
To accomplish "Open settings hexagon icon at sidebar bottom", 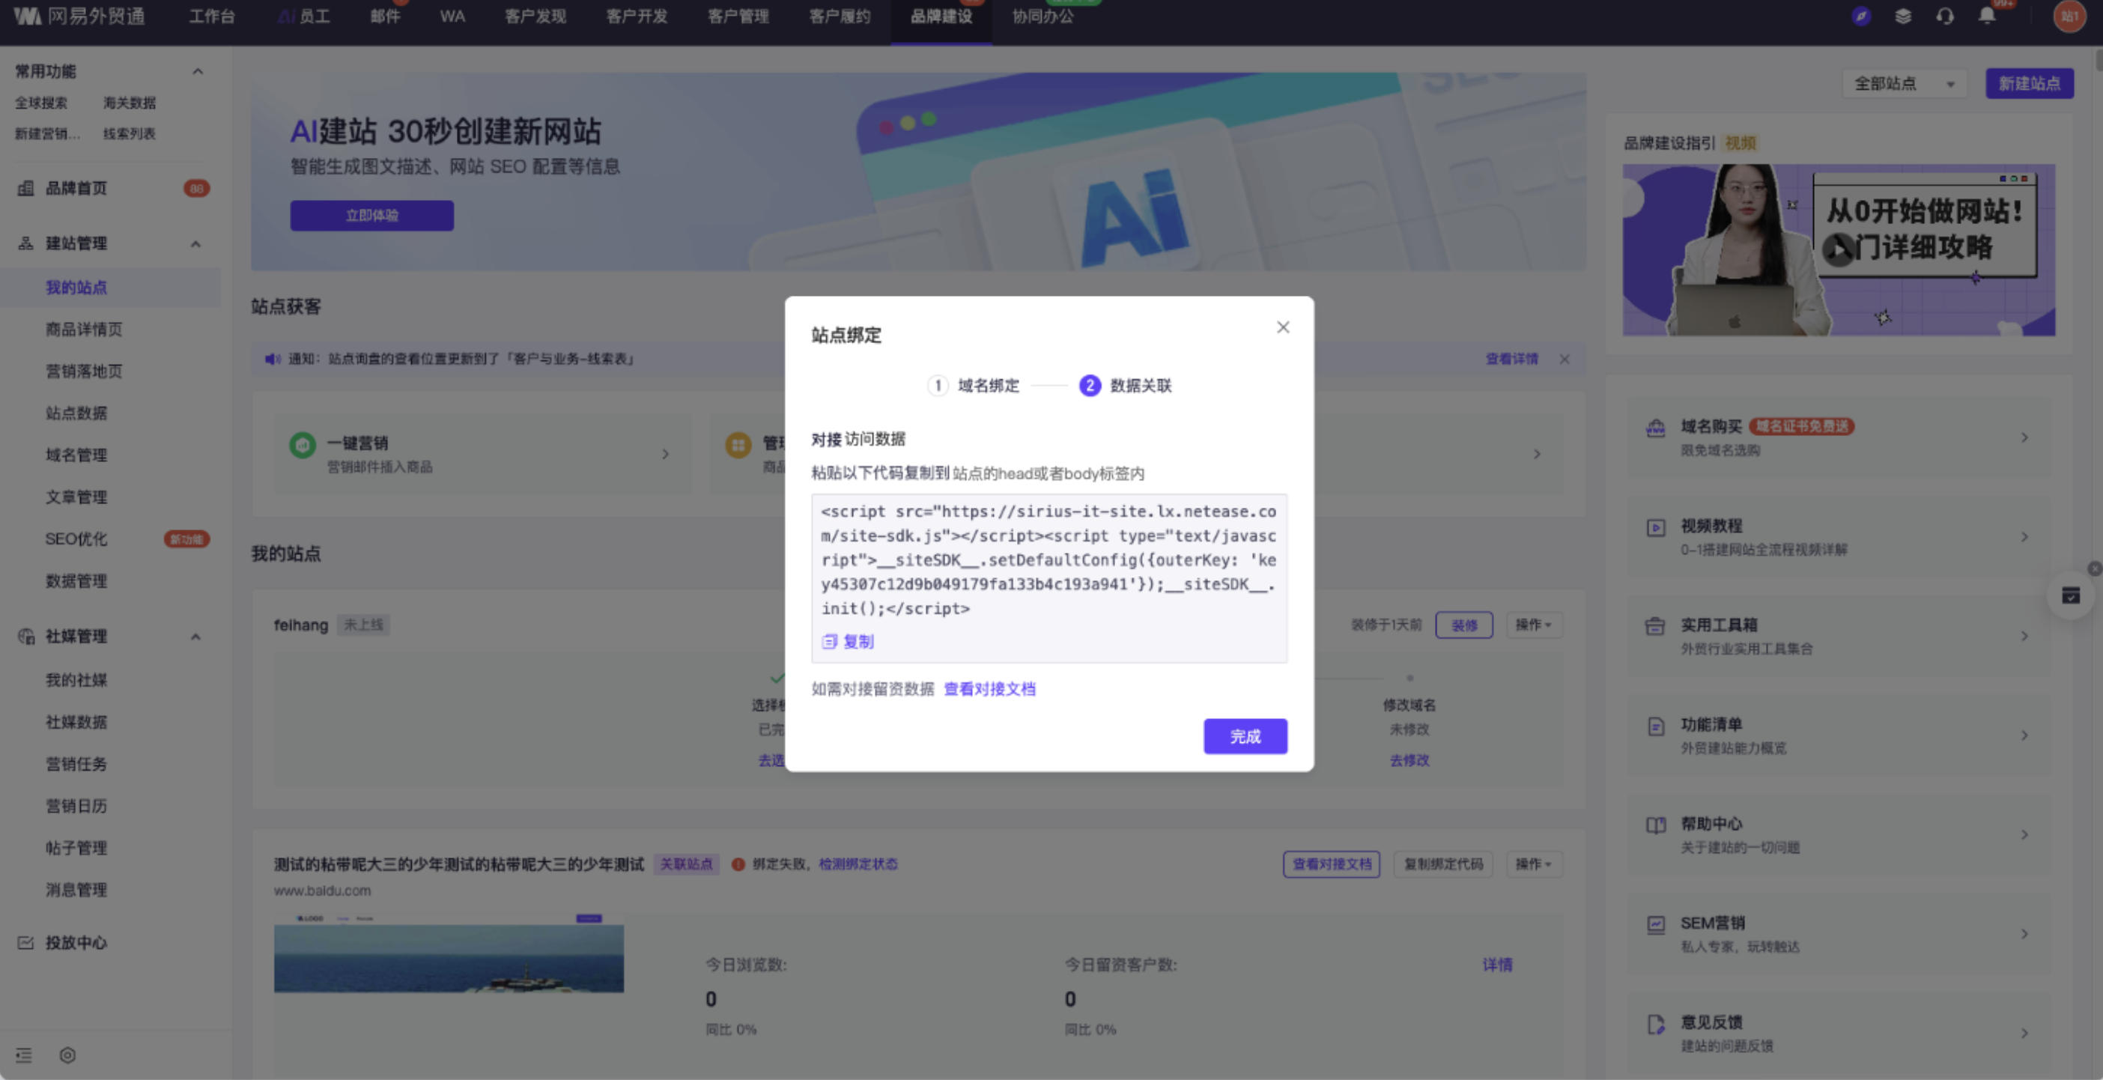I will [67, 1055].
